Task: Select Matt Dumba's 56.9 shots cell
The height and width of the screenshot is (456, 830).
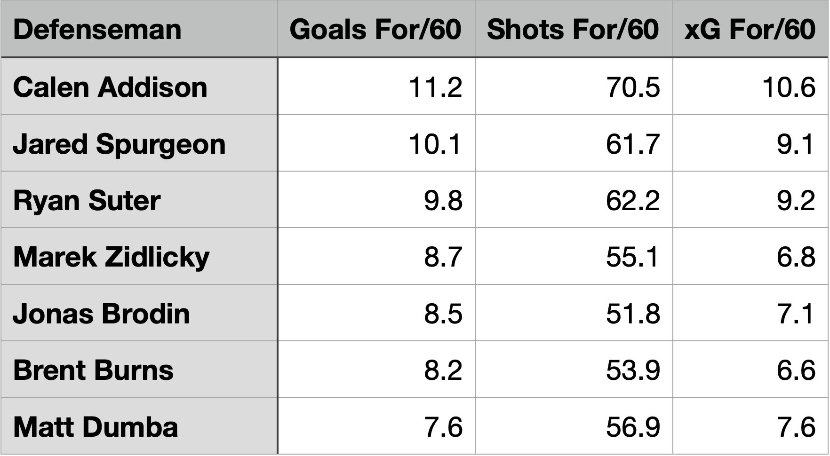Action: click(633, 427)
